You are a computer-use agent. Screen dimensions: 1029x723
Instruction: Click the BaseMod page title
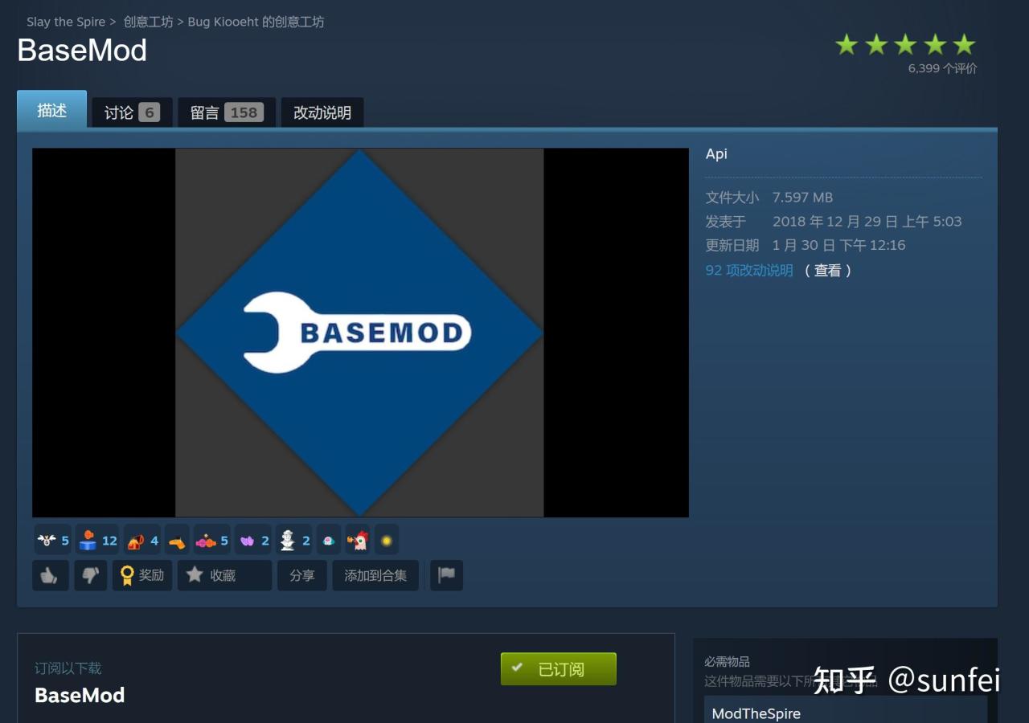(82, 50)
